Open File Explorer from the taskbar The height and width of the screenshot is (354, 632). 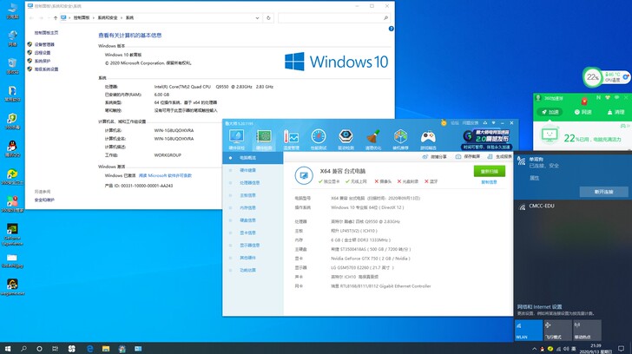(106, 349)
